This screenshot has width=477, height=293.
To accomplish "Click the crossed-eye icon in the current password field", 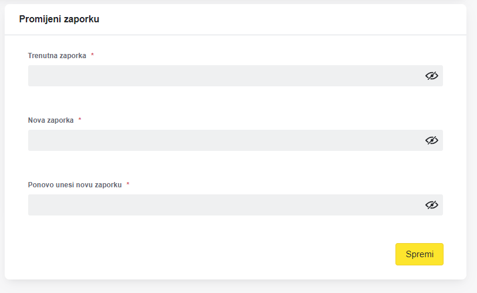I will 432,76.
